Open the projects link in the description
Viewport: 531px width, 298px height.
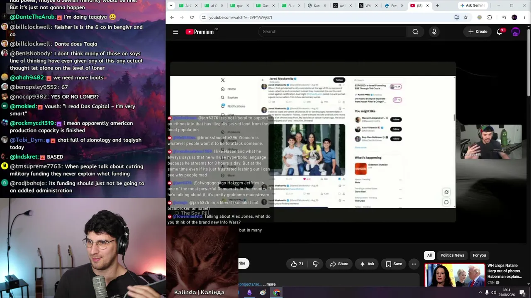coord(250,284)
